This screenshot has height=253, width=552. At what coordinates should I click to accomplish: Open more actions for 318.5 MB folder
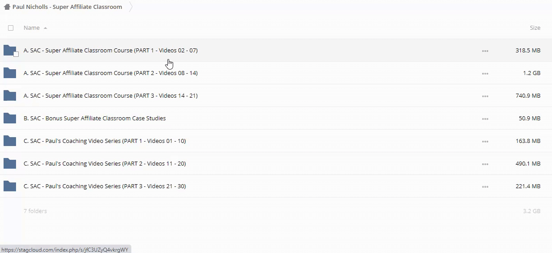[x=485, y=51]
